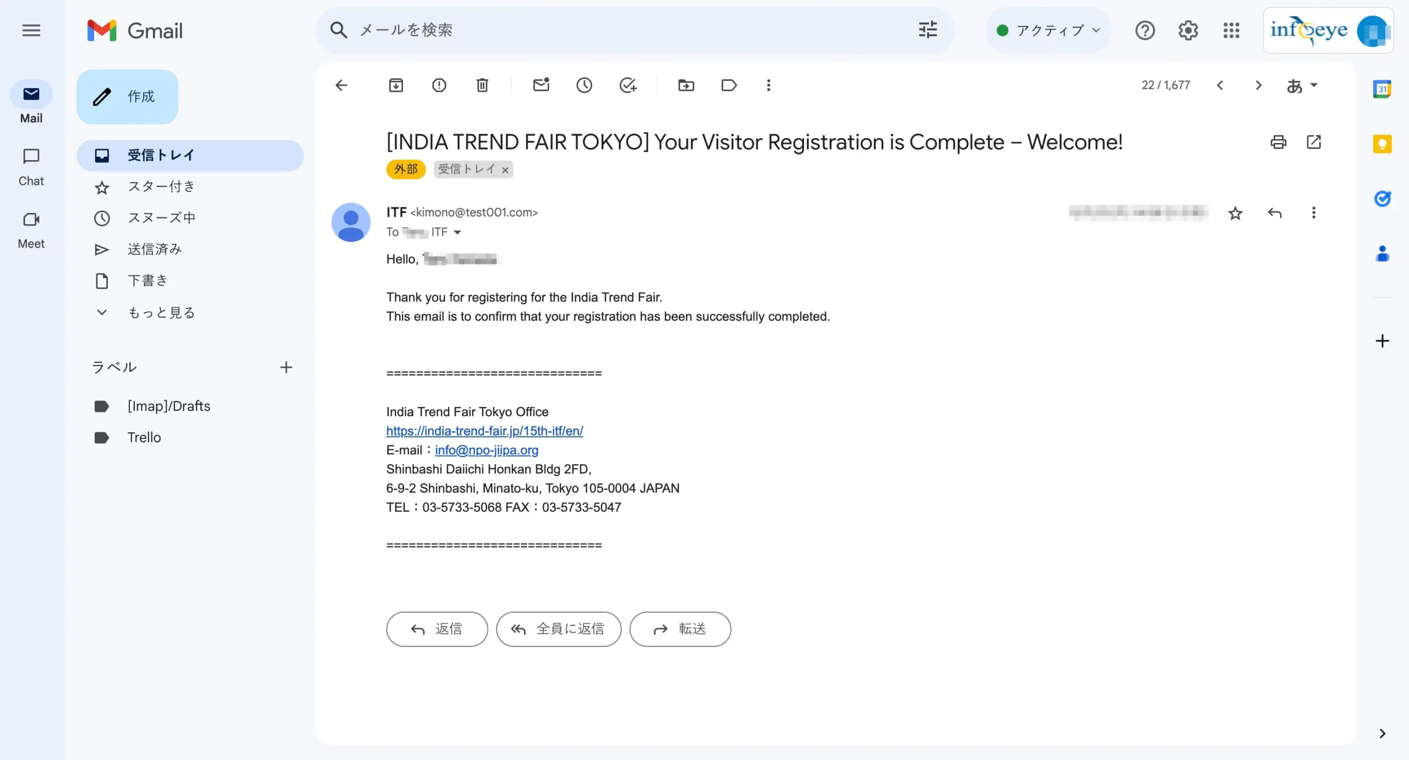Click the 転送 forward button
1409x760 pixels.
pyautogui.click(x=680, y=629)
